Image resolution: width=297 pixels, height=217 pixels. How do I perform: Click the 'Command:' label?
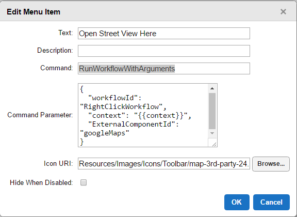(x=56, y=68)
